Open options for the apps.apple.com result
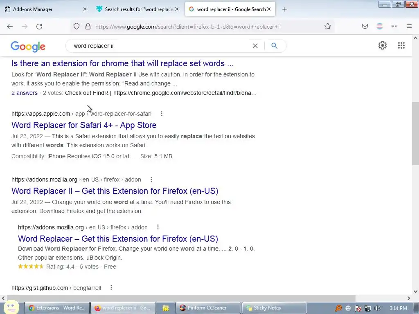The height and width of the screenshot is (314, 419). click(x=161, y=114)
